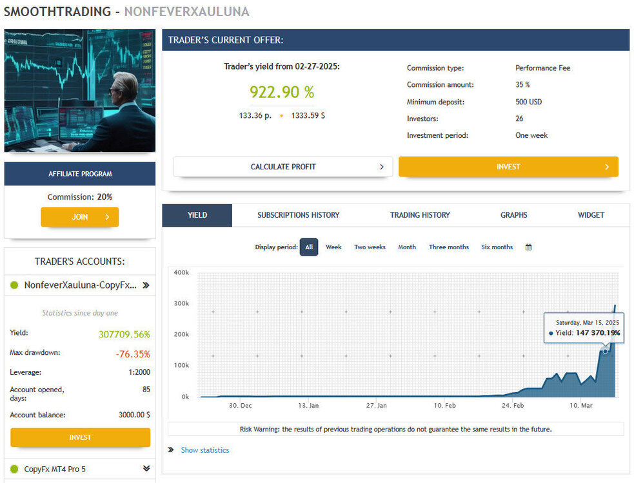Click the Invest button in trader's offer
This screenshot has width=634, height=483.
(508, 167)
